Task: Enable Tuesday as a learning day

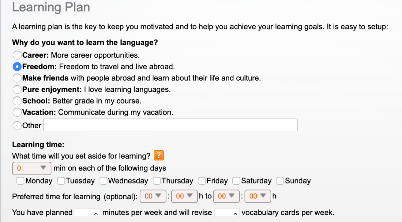Action: [61, 181]
